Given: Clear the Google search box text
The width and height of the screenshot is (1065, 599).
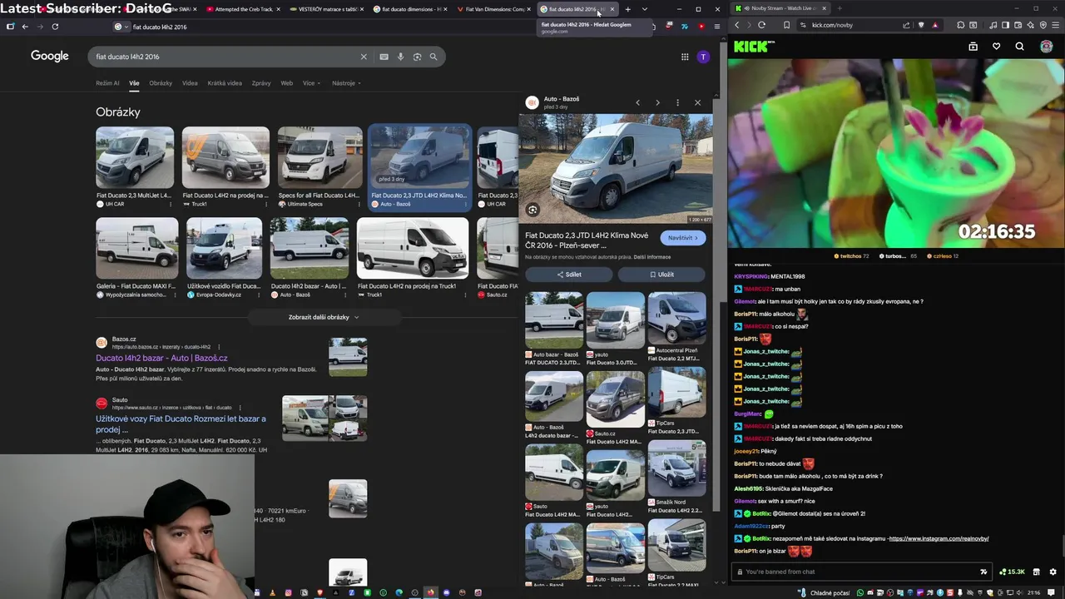Looking at the screenshot, I should pos(364,57).
